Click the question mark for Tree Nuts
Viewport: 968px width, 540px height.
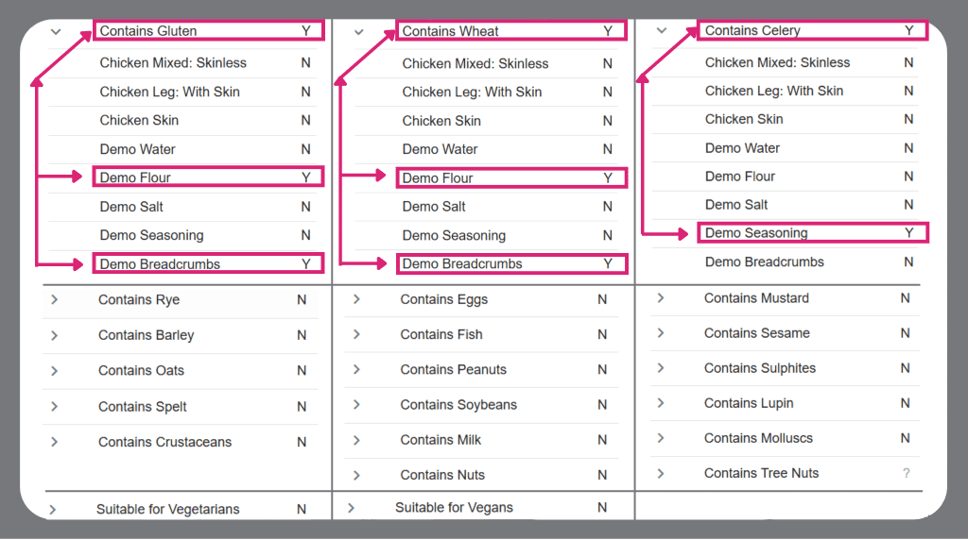907,473
